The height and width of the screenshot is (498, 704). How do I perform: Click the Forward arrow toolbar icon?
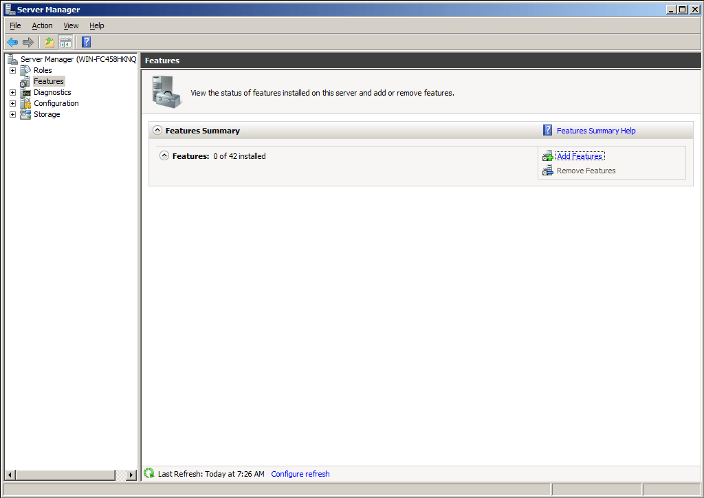pyautogui.click(x=28, y=42)
